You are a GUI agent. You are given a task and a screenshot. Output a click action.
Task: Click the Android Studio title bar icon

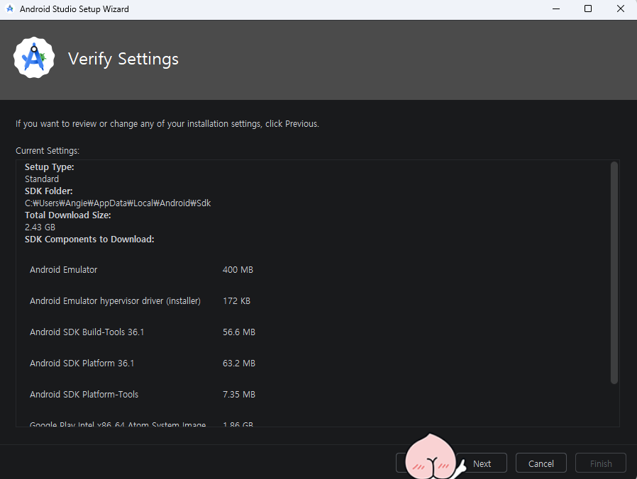pos(10,9)
